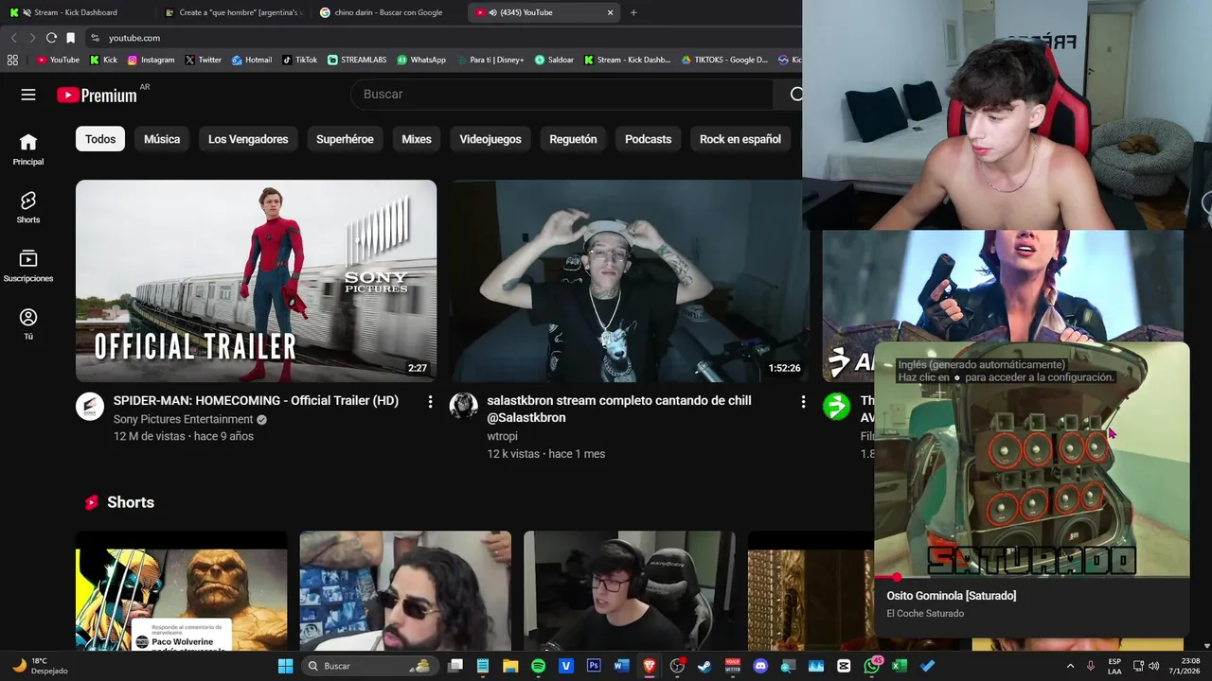Open Excel from the taskbar

(900, 666)
